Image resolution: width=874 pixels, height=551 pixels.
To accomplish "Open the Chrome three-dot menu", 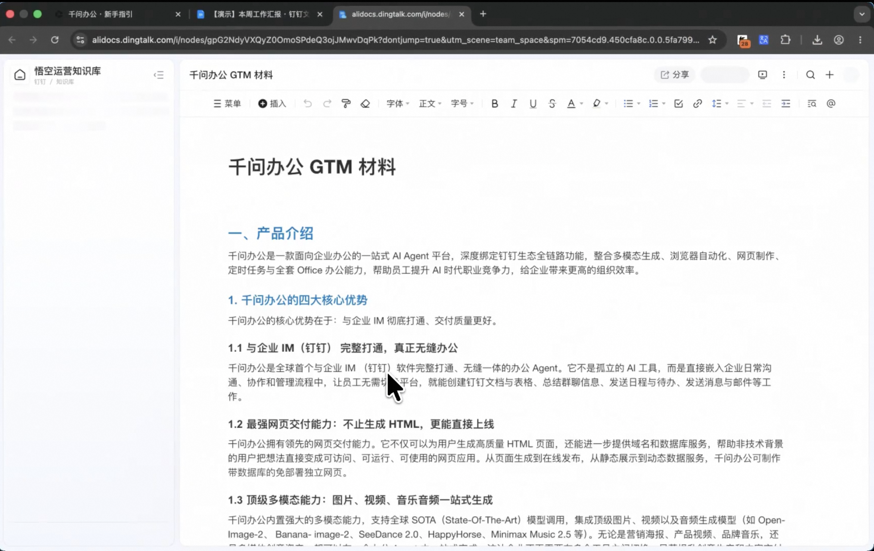I will [x=860, y=40].
